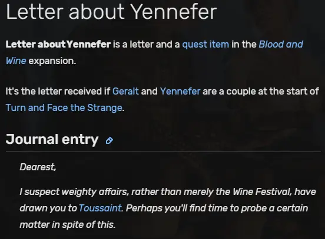Open the Geralt character link
Image resolution: width=325 pixels, height=239 pixels.
(125, 91)
